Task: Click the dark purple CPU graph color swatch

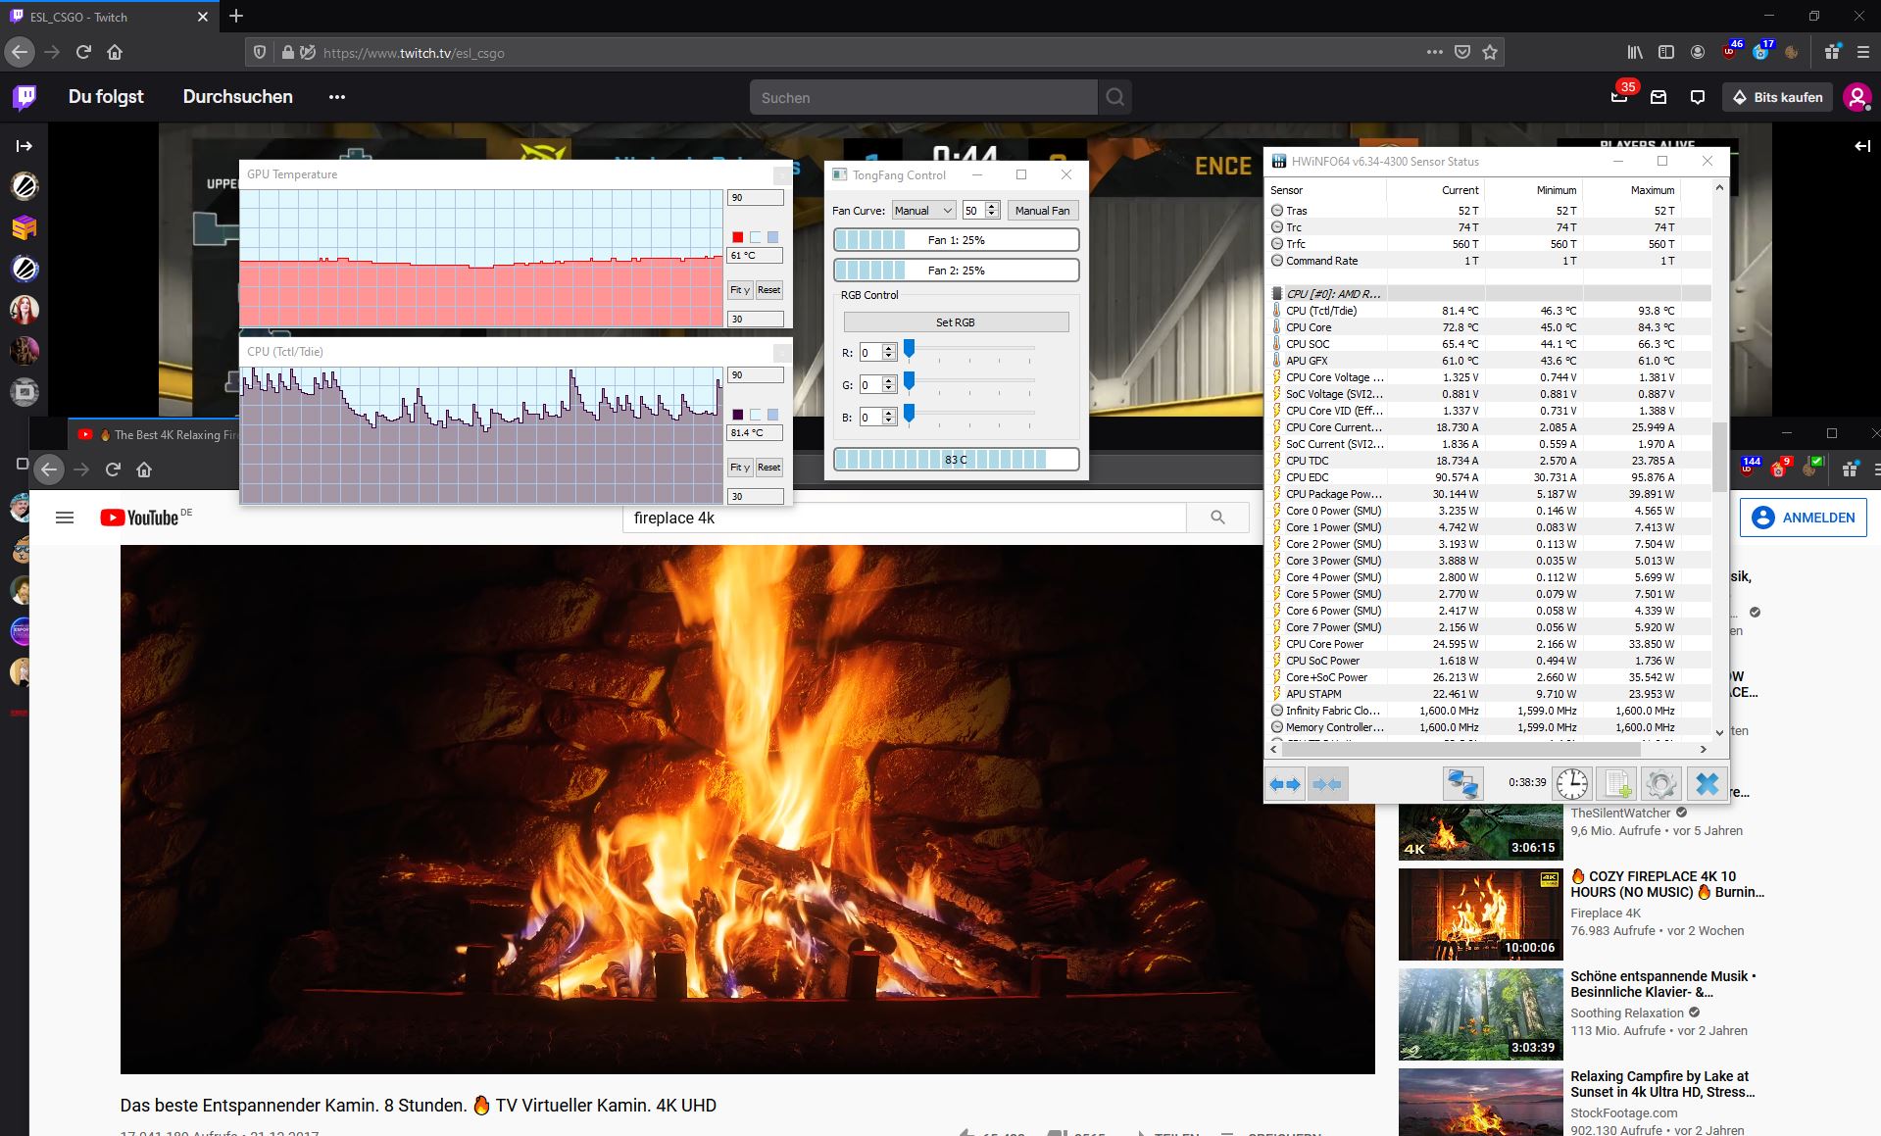Action: pos(738,415)
